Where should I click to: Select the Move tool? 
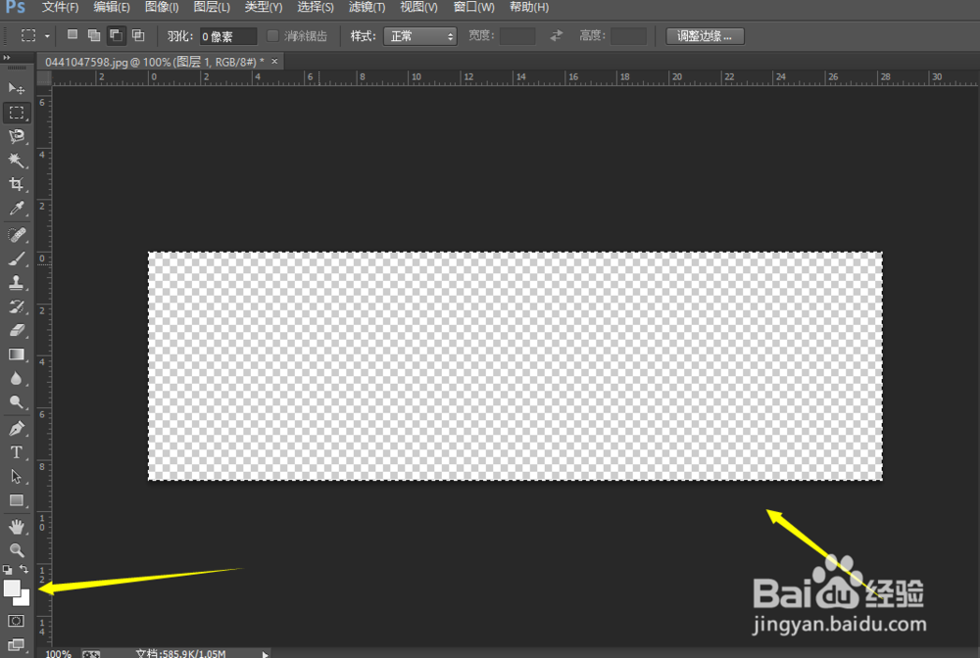pos(17,89)
